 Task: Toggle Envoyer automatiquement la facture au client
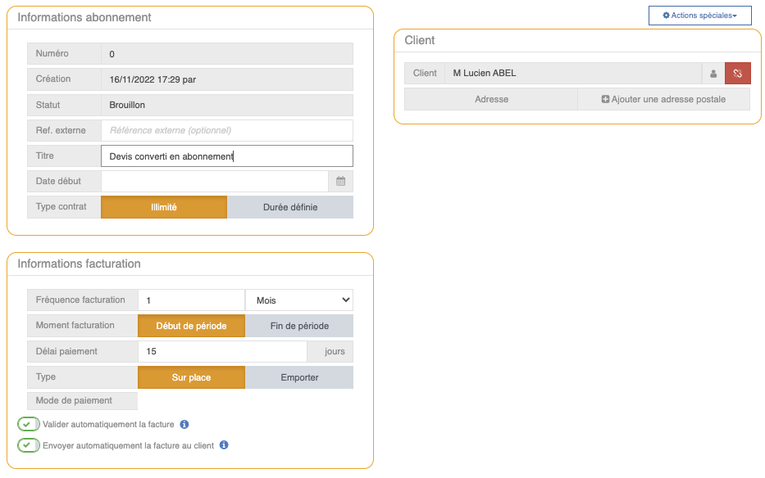29,445
